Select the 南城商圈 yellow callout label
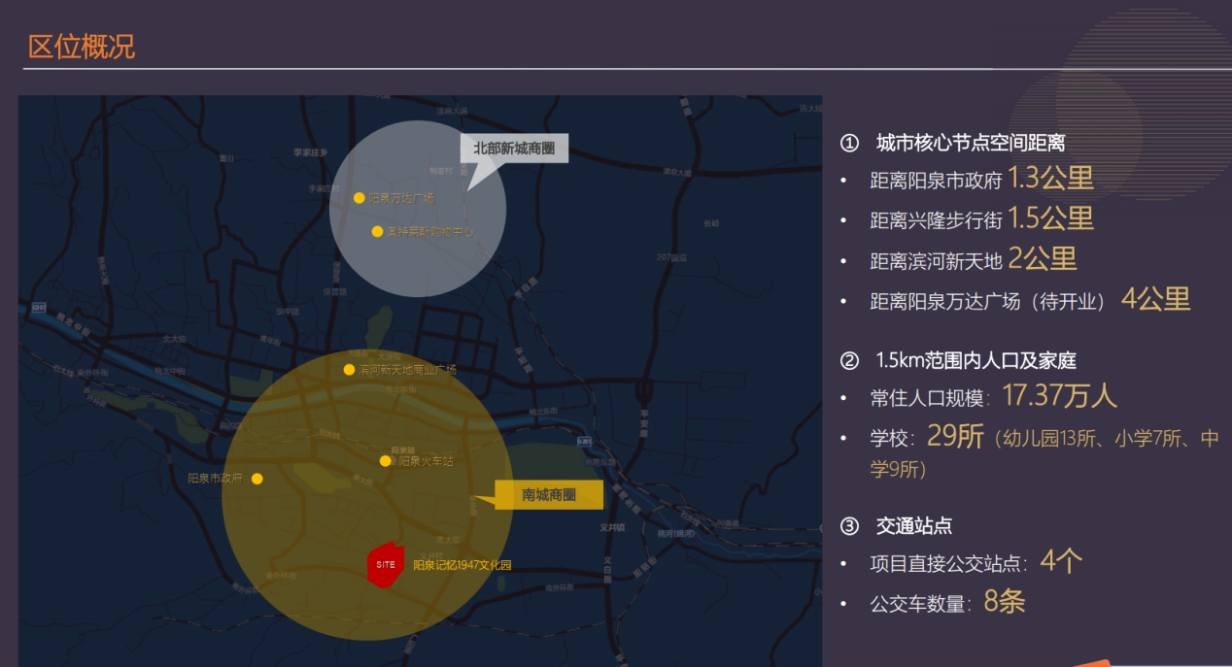The width and height of the screenshot is (1232, 667). [549, 495]
